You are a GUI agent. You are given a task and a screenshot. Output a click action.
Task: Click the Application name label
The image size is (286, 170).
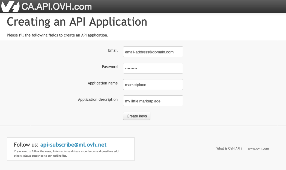click(103, 83)
